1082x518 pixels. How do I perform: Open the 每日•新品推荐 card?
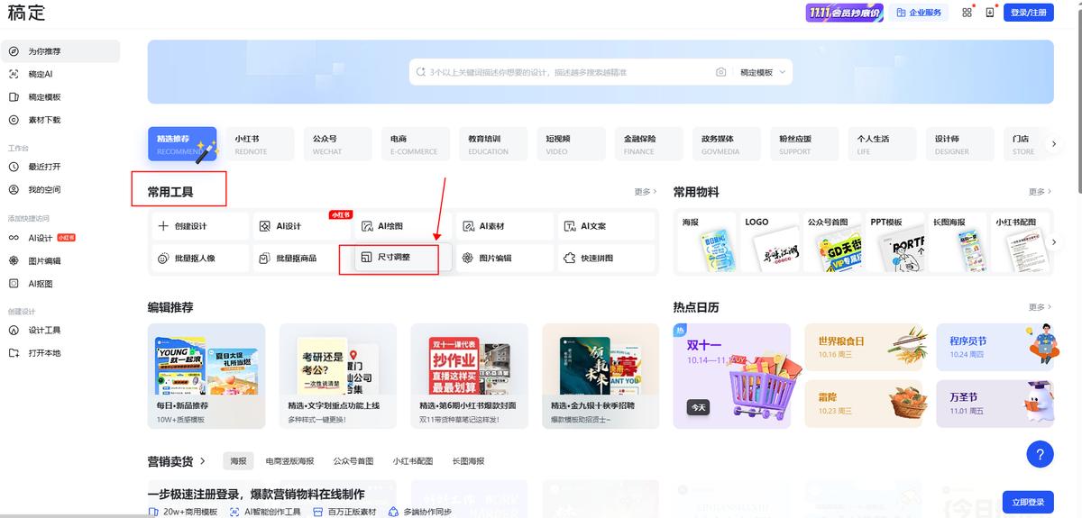pyautogui.click(x=206, y=375)
